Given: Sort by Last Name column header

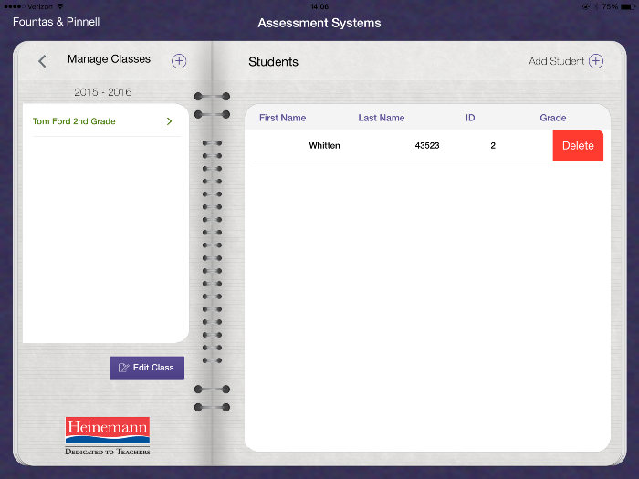Looking at the screenshot, I should (382, 118).
